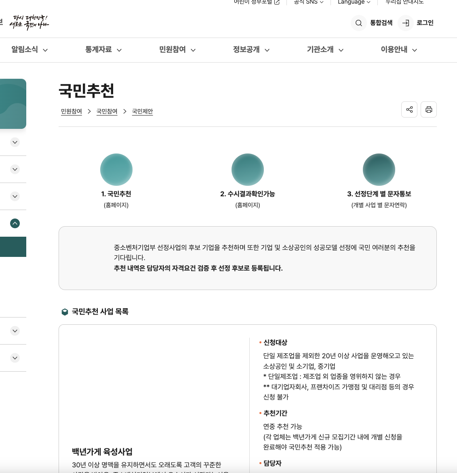Expand the 이용안내 navigation menu
This screenshot has height=473, width=457.
399,50
